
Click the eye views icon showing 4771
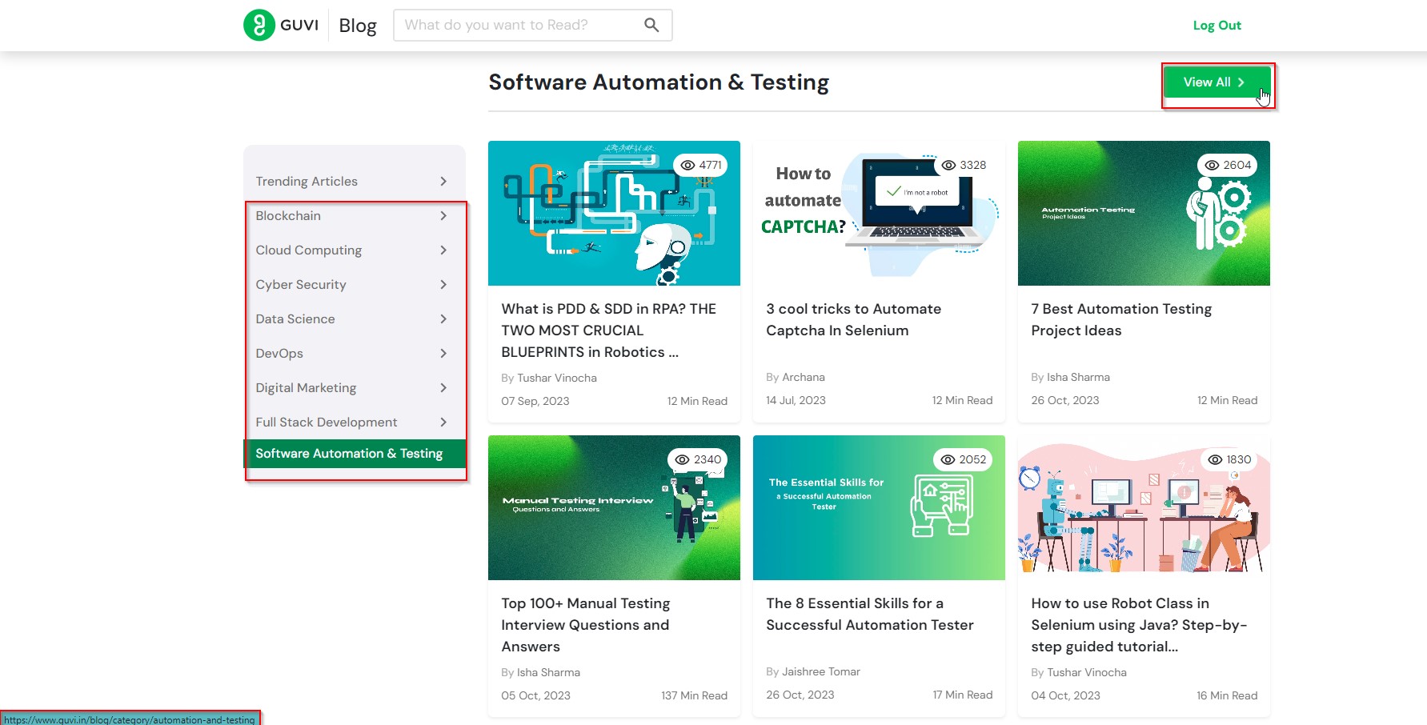[x=687, y=166]
